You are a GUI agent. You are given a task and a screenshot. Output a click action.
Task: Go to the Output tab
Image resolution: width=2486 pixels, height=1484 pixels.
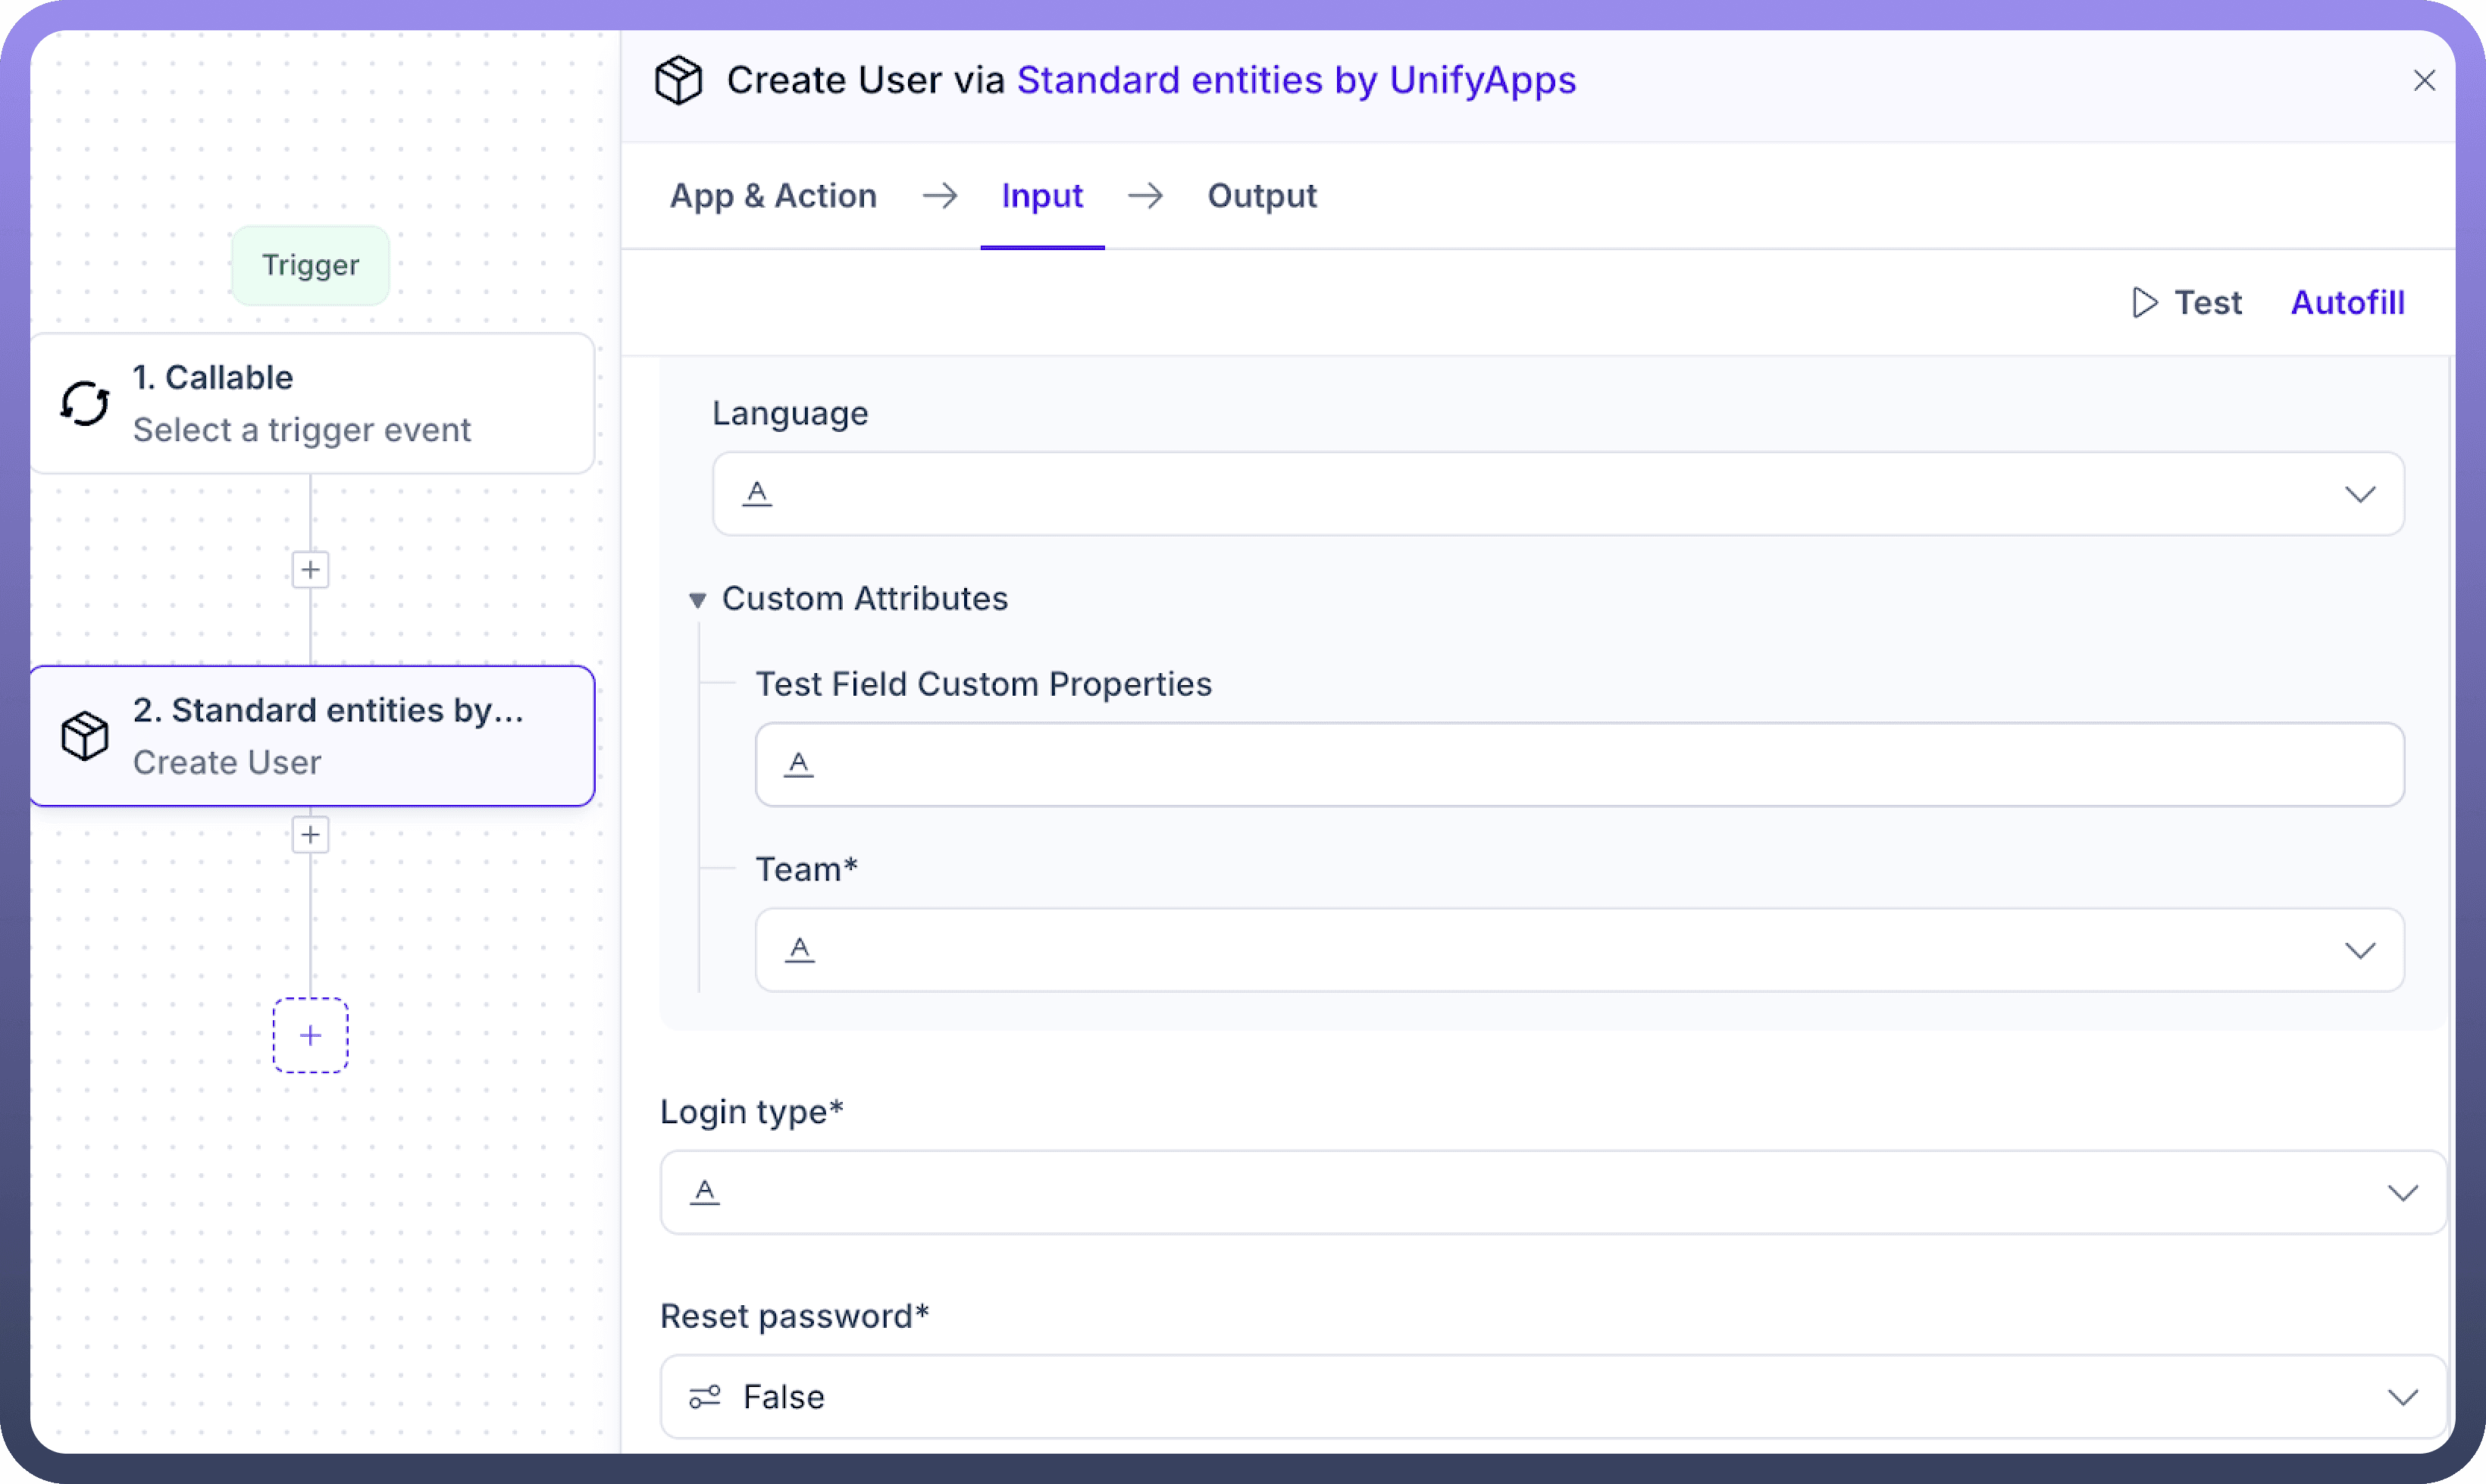coord(1262,196)
